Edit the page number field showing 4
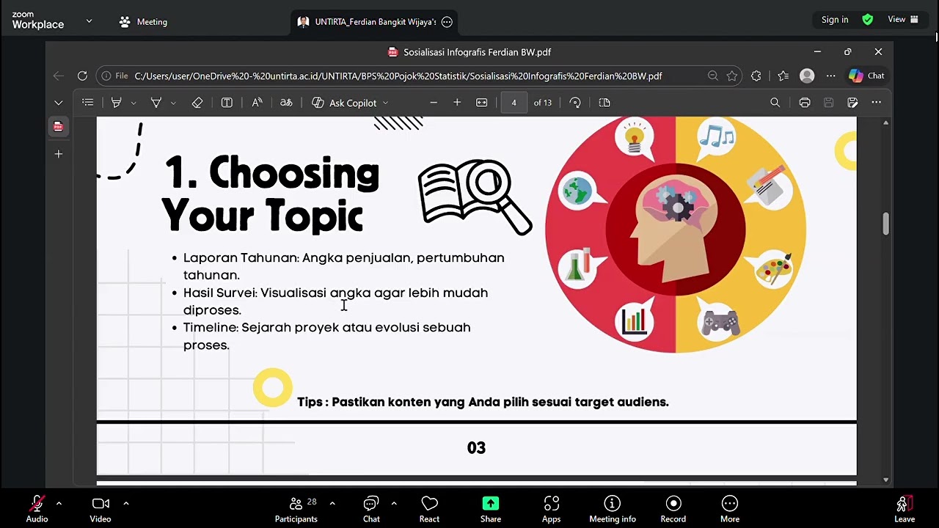 (x=514, y=103)
